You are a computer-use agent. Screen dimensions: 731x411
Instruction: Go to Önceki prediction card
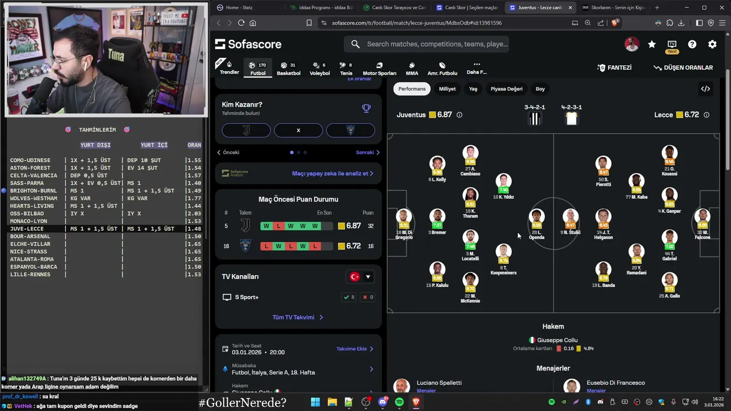click(x=228, y=152)
